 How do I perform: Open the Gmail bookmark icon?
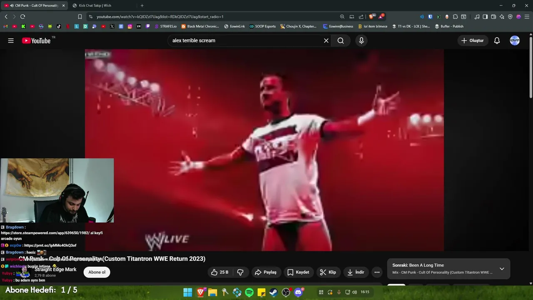pos(5,26)
